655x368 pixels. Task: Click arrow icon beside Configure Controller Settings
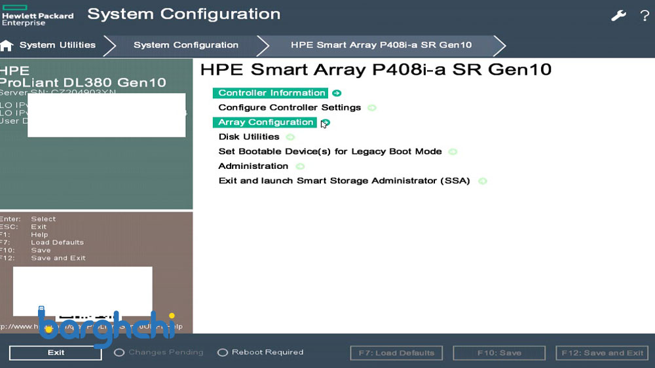click(372, 108)
